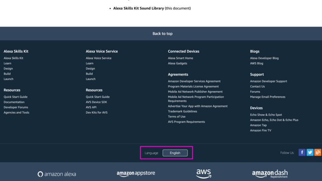Open the Amazon Fire TV link

[x=261, y=130]
